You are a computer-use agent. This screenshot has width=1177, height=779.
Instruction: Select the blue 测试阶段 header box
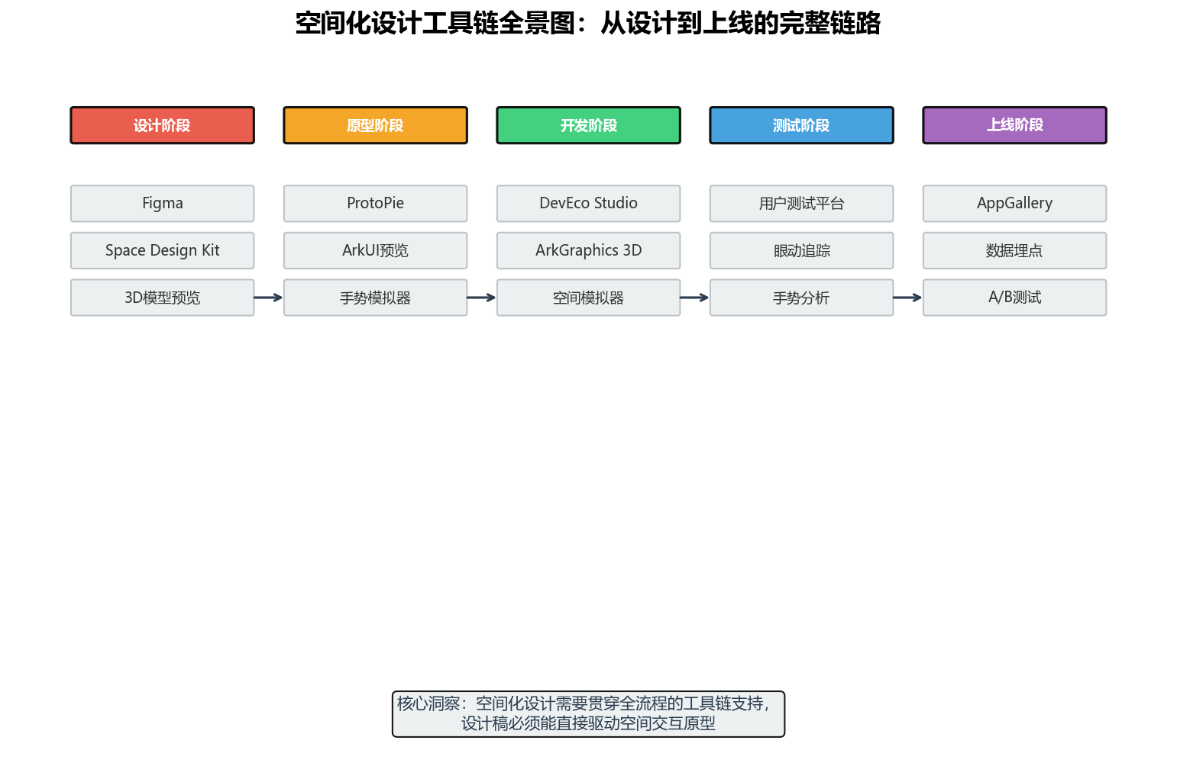801,125
